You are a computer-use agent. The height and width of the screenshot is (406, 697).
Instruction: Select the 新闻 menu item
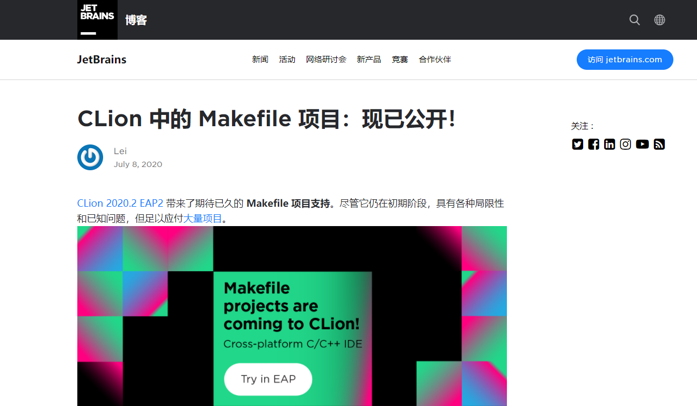click(260, 60)
